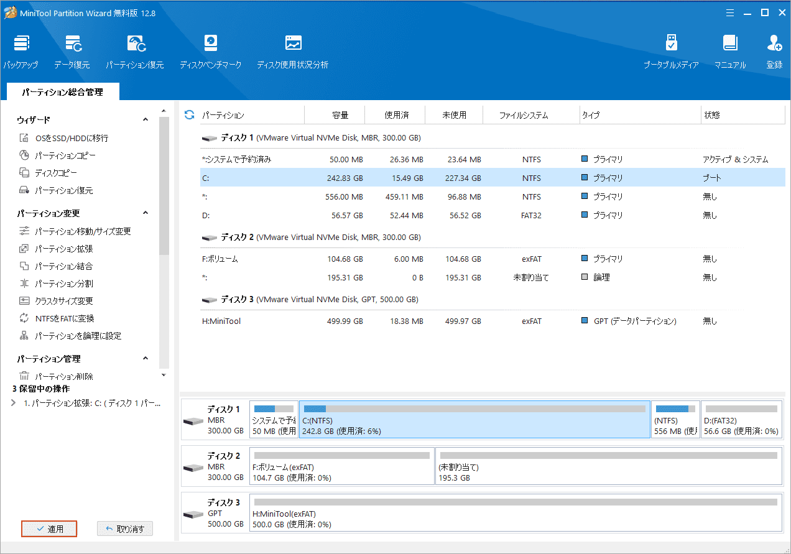The image size is (791, 554).
Task: Select the H:MiniTool(exFAT) block in disk map
Action: pos(516,513)
